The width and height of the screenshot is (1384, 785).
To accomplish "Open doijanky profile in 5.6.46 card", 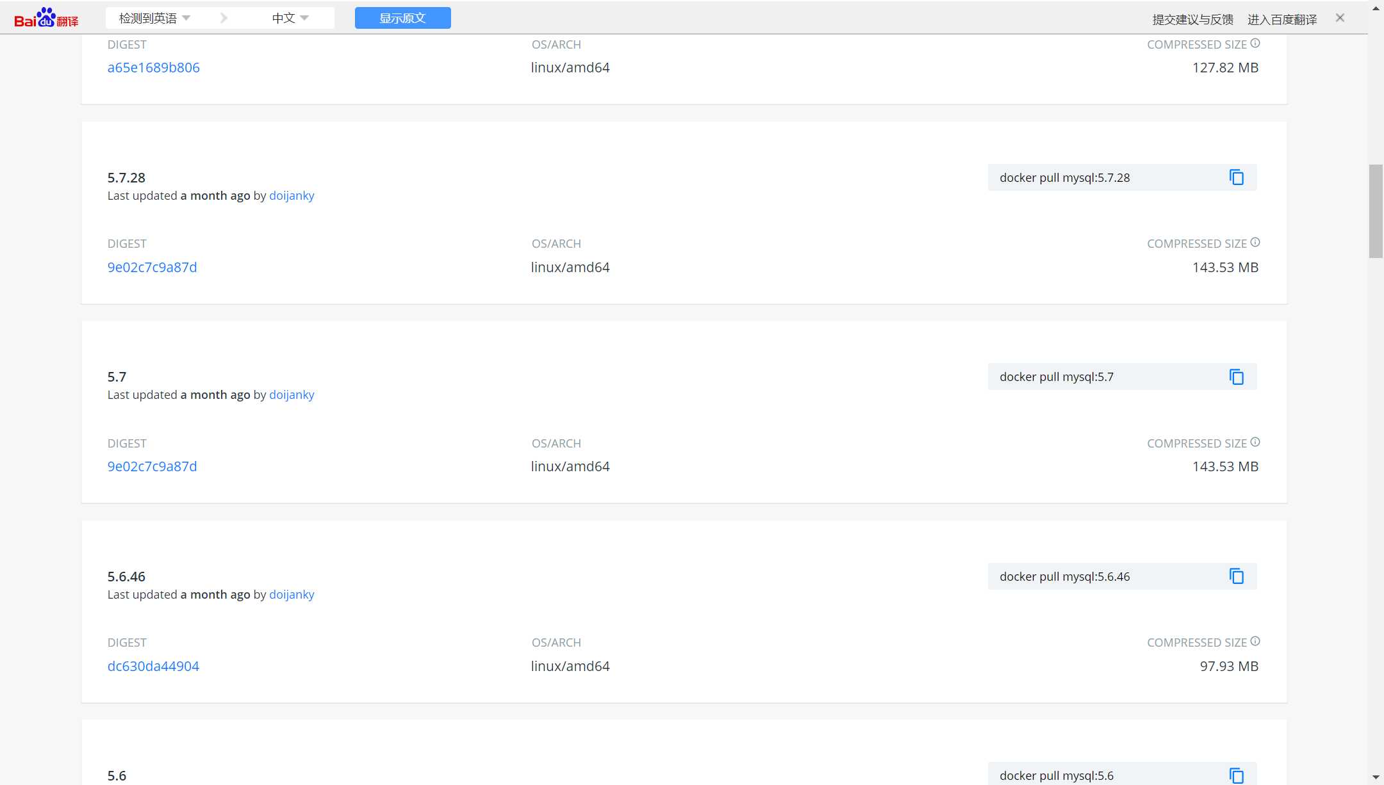I will (292, 595).
